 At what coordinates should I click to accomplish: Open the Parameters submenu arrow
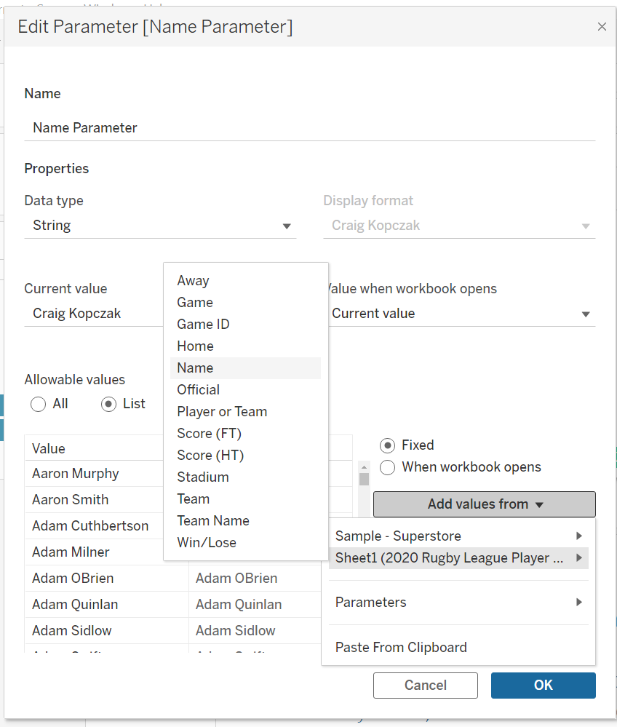coord(578,603)
